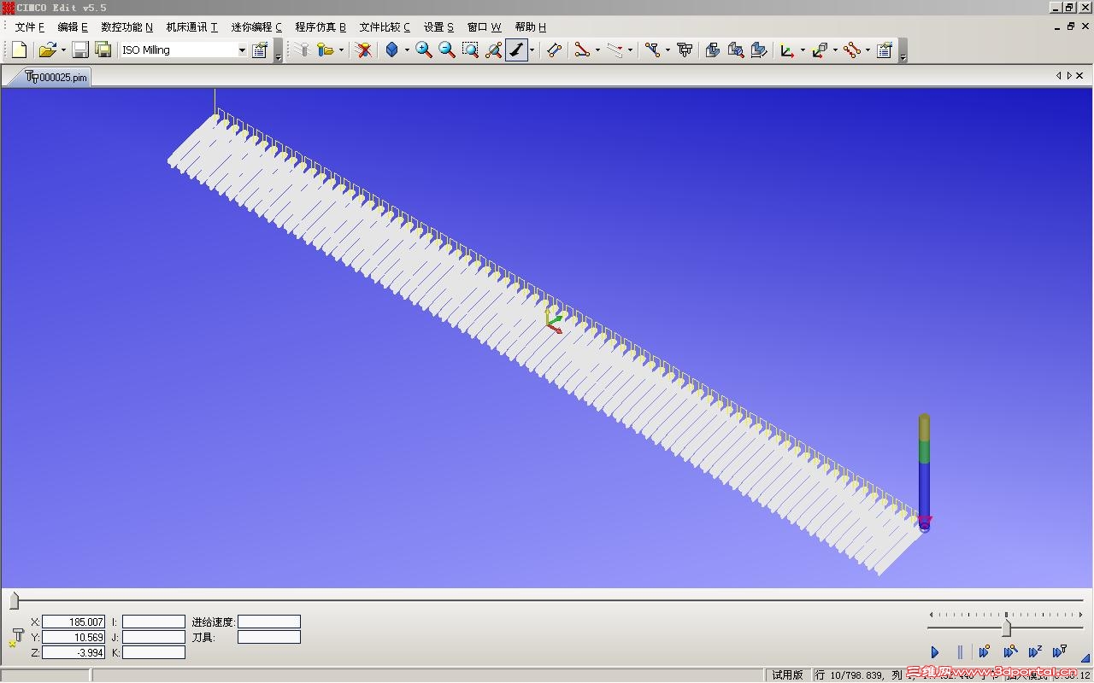Click the open file folder icon
The image size is (1094, 683).
pos(47,50)
